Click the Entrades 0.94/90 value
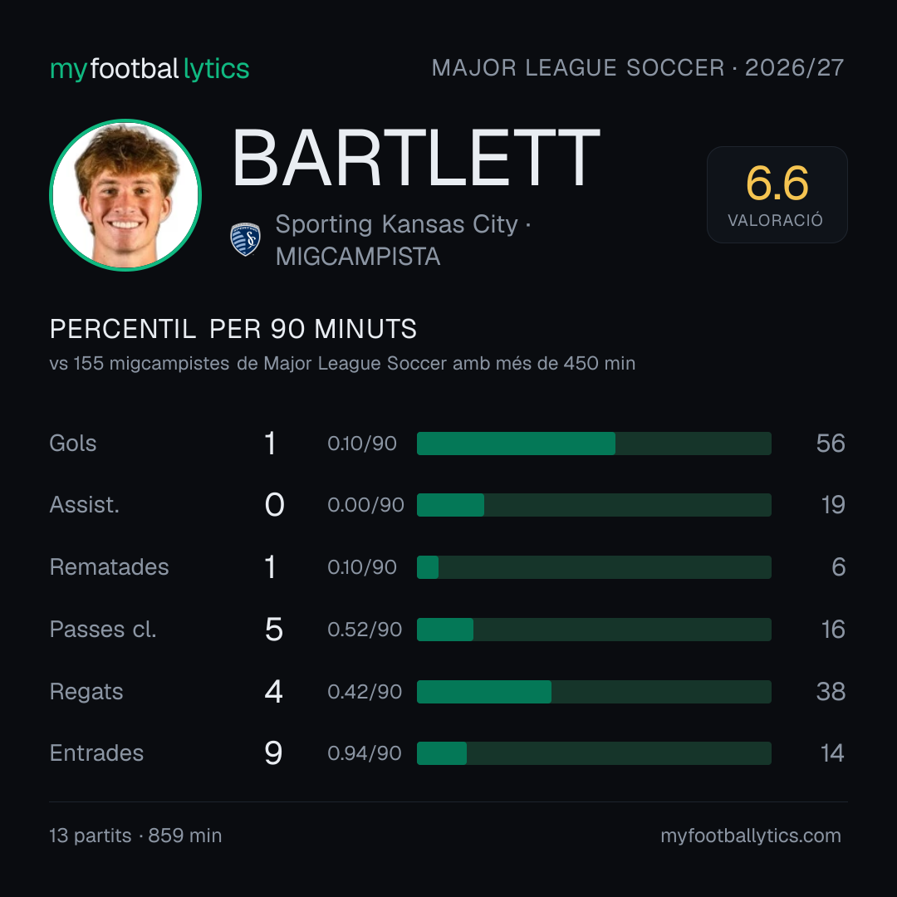The image size is (897, 897). (365, 753)
